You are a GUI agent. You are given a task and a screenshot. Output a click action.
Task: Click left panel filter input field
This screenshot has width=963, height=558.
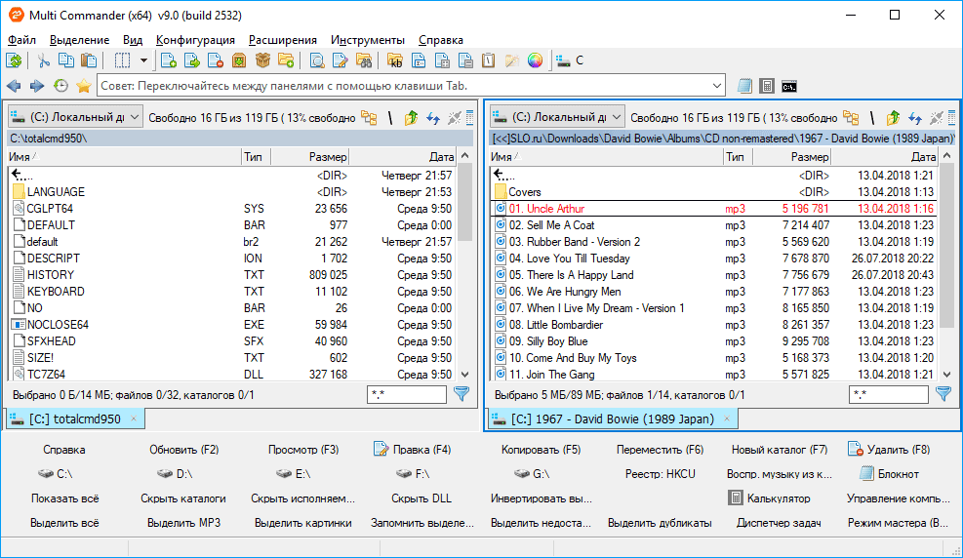click(x=407, y=394)
